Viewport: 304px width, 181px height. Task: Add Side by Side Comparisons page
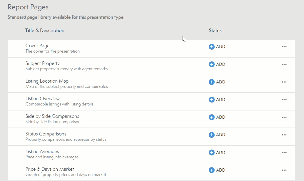coord(217,117)
